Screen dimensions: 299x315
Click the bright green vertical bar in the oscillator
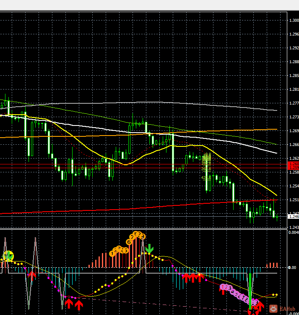(250, 291)
